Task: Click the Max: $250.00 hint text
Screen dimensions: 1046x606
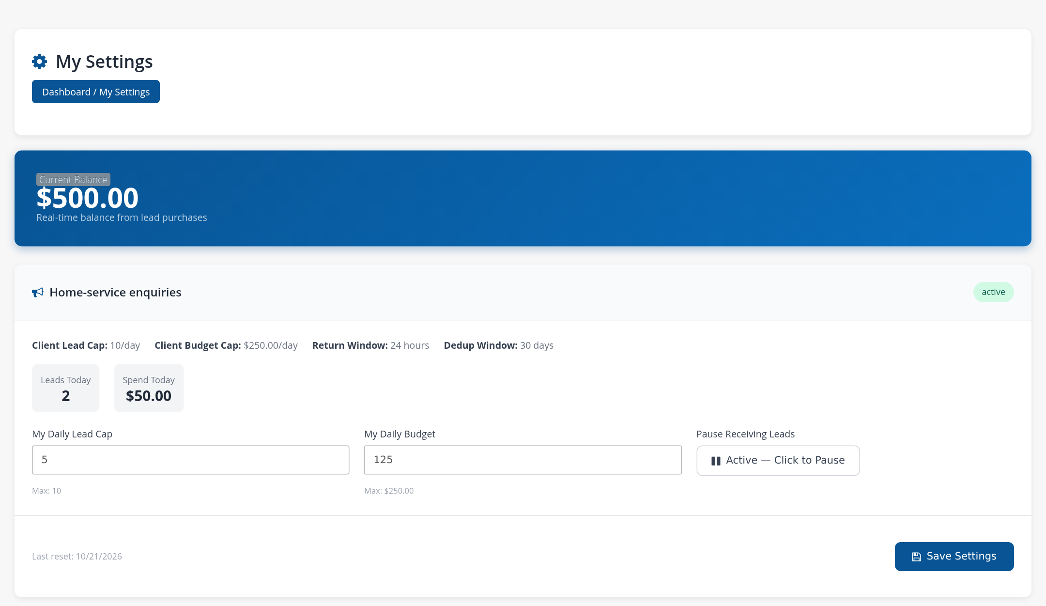Action: (389, 491)
